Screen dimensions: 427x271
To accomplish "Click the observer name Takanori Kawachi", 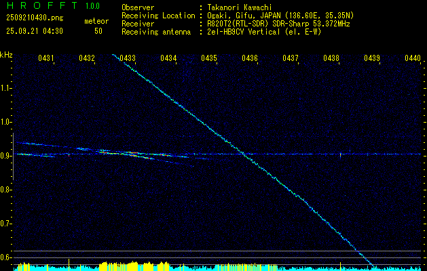I will pyautogui.click(x=240, y=8).
